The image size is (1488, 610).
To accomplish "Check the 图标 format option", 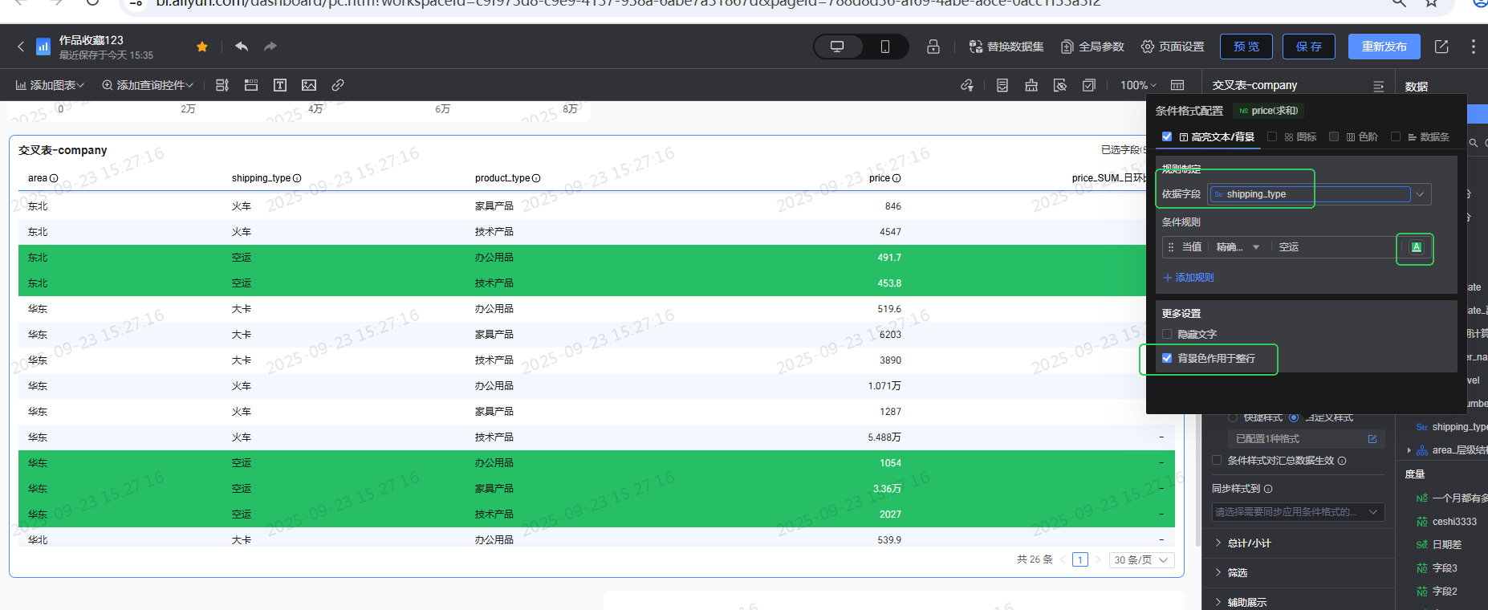I will [x=1272, y=136].
